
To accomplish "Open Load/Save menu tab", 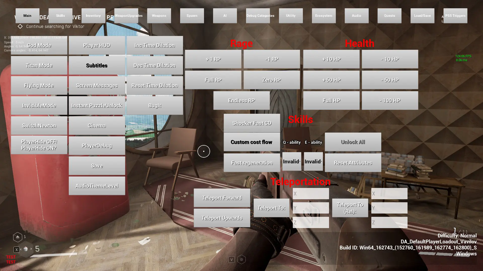I will point(422,16).
